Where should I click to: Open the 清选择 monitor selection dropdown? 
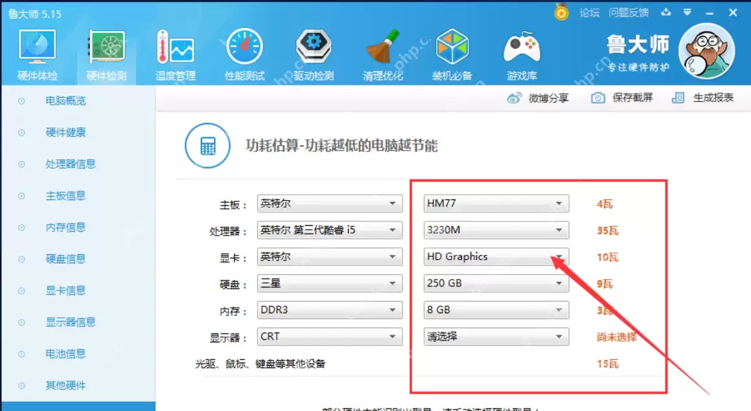(496, 336)
